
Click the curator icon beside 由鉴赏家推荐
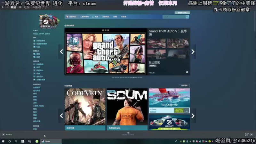pos(34,44)
